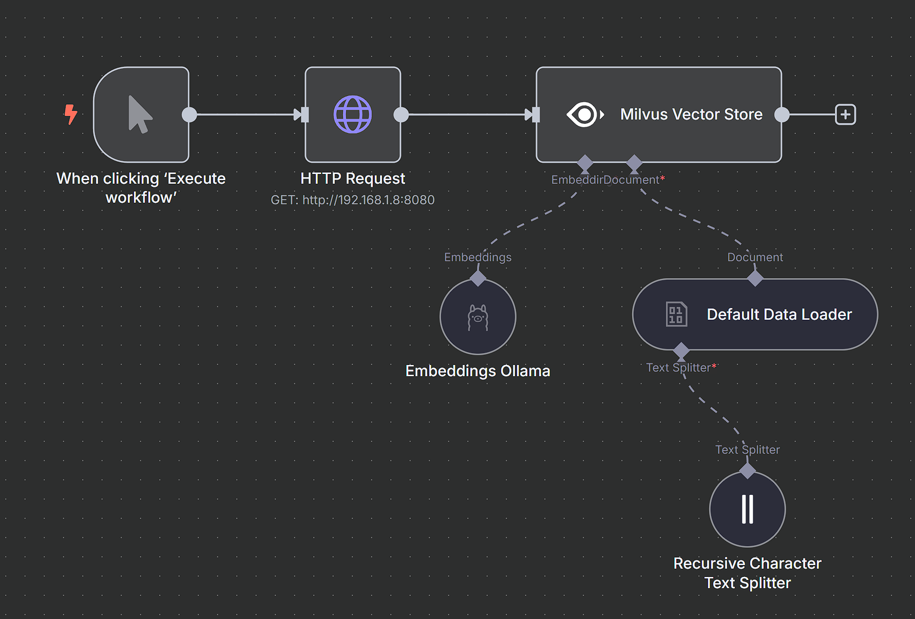This screenshot has height=619, width=915.
Task: Click the diamond connector atop Text Splitter node
Action: [748, 471]
